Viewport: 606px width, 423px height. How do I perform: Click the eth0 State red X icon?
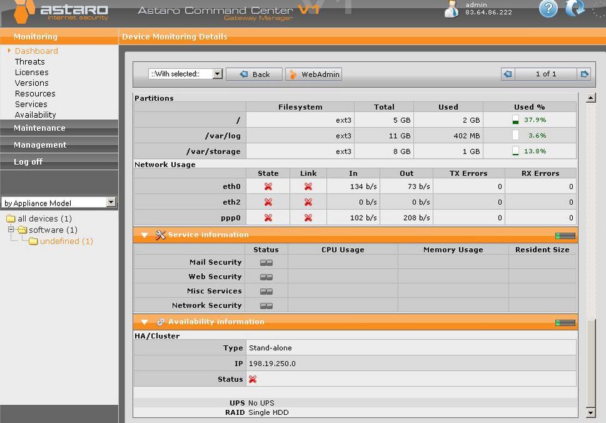tap(268, 187)
